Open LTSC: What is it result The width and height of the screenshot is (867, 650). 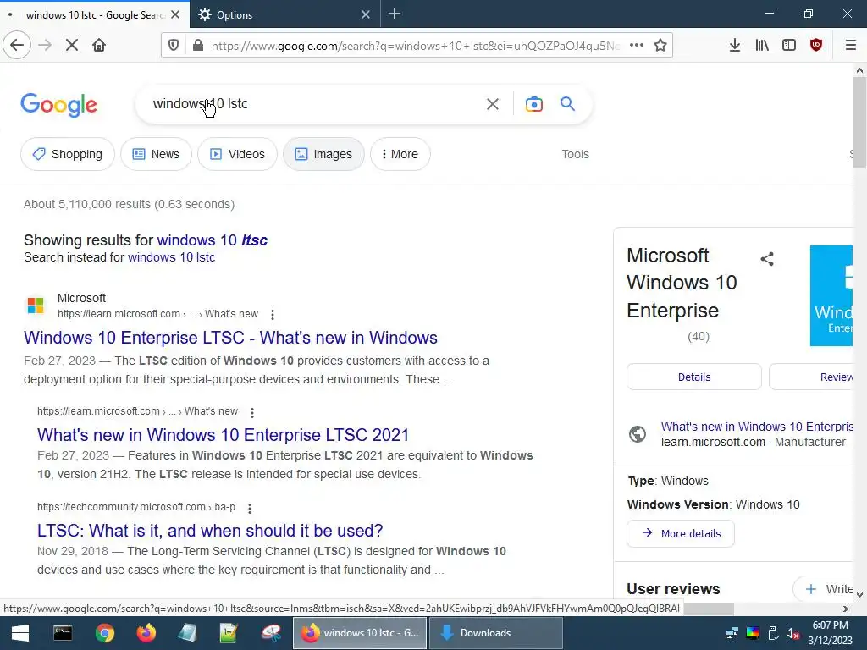click(210, 531)
